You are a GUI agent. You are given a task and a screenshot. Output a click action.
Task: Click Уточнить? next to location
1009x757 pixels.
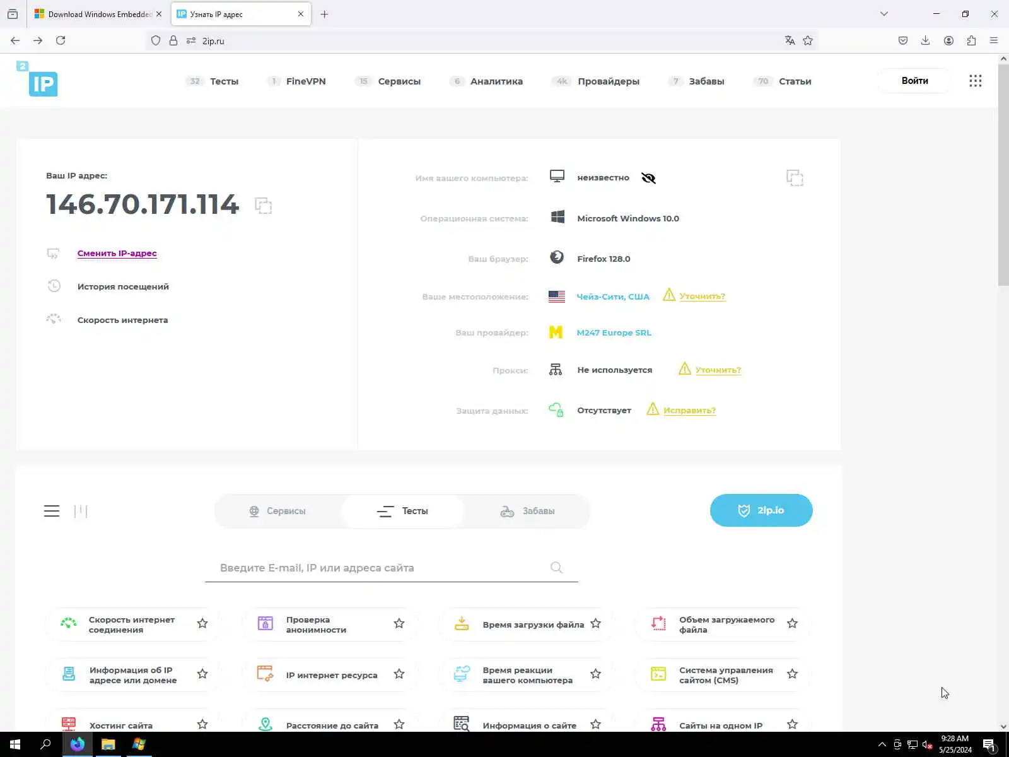[x=702, y=296]
